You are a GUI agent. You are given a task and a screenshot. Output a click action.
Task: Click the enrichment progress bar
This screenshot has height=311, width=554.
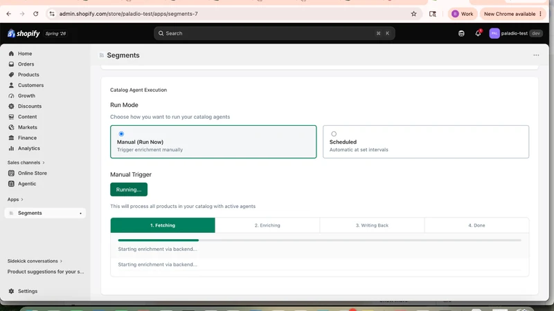pyautogui.click(x=319, y=240)
